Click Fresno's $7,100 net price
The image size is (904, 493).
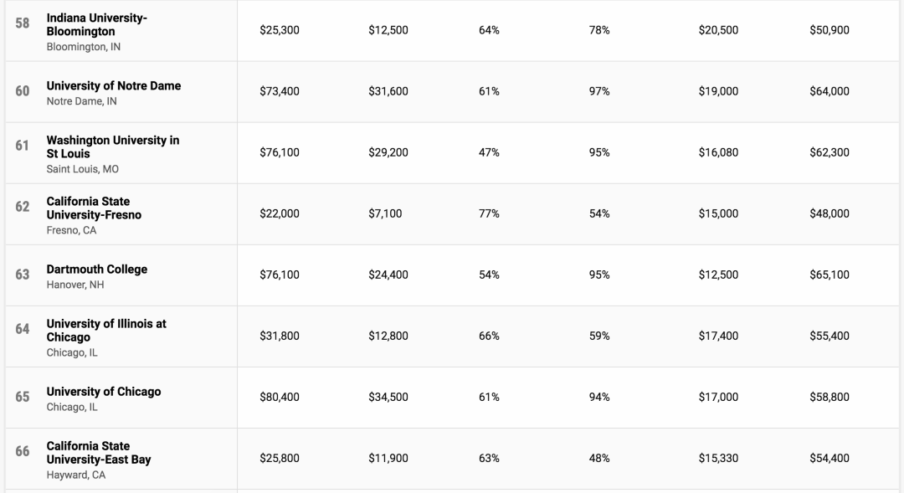click(385, 213)
